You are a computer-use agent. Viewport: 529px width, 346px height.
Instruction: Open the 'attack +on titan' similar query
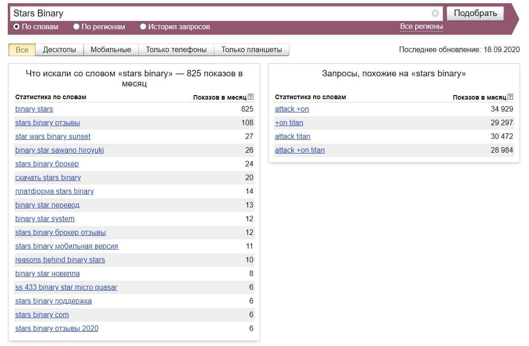(x=299, y=150)
